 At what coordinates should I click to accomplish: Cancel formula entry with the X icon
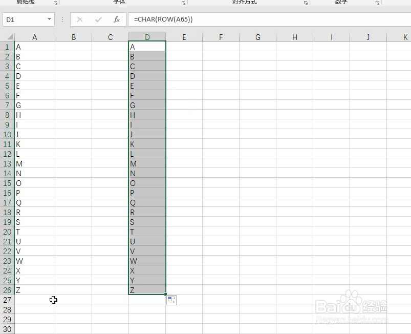[80, 19]
